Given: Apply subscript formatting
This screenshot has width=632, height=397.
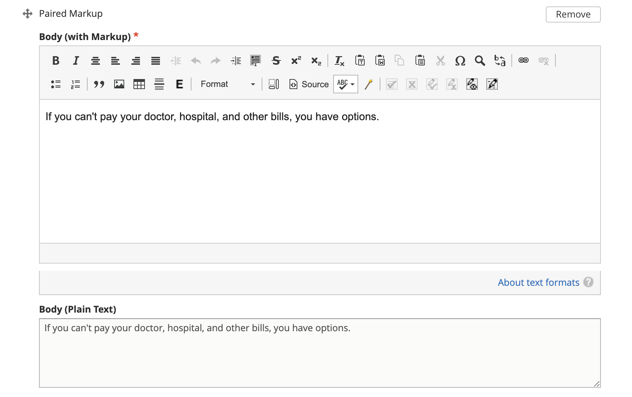Looking at the screenshot, I should [316, 60].
